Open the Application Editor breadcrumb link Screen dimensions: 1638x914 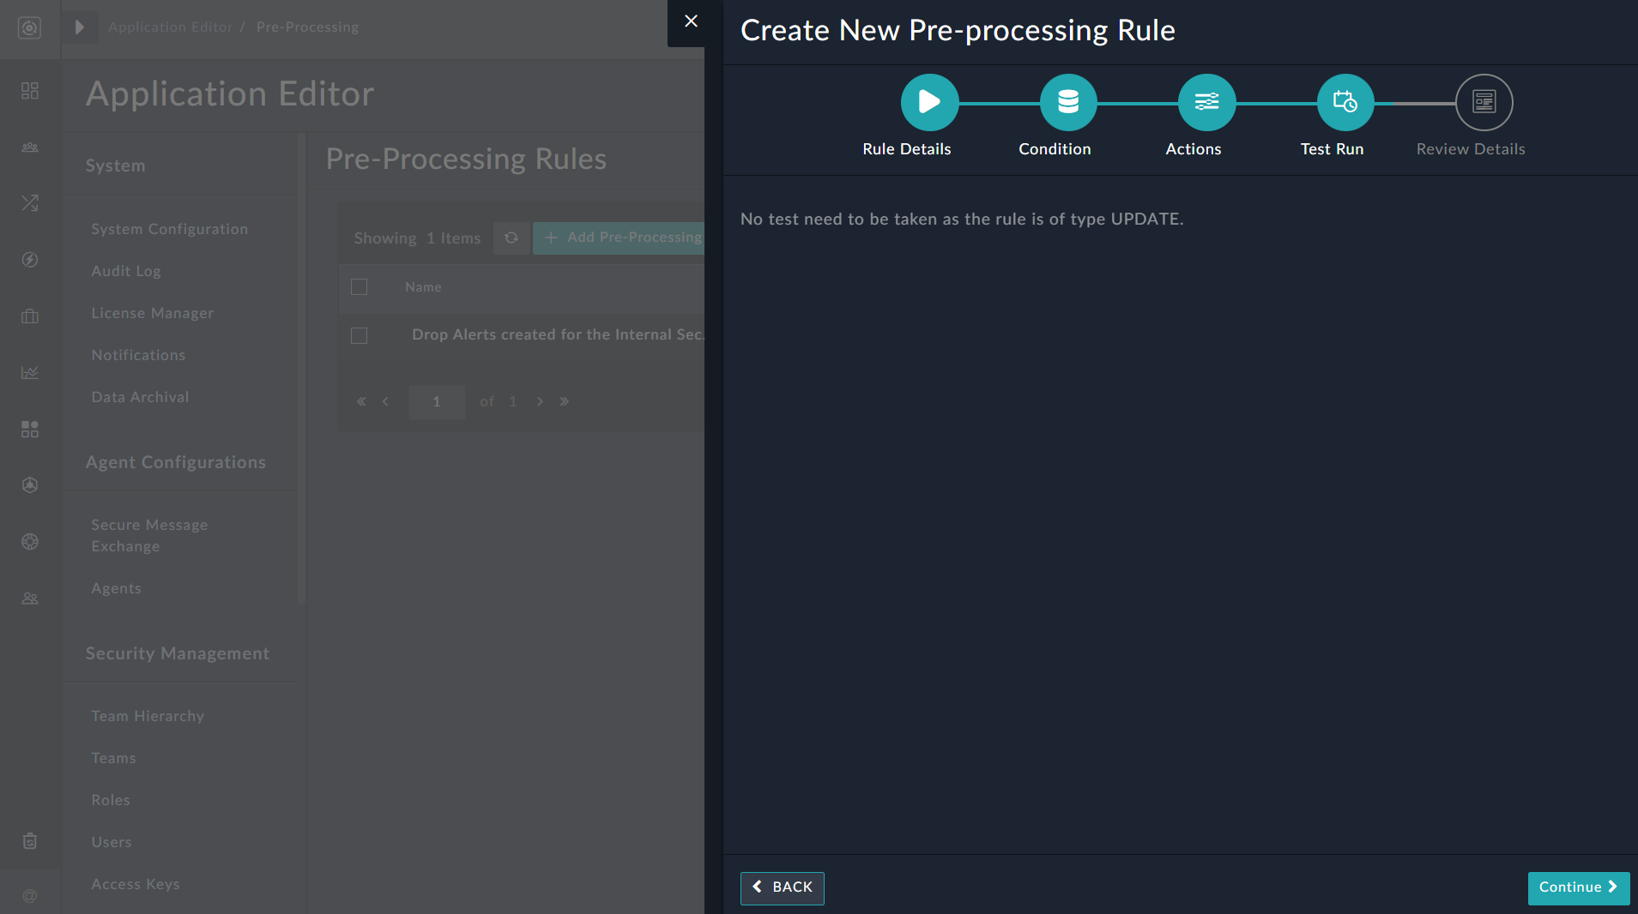click(x=170, y=27)
